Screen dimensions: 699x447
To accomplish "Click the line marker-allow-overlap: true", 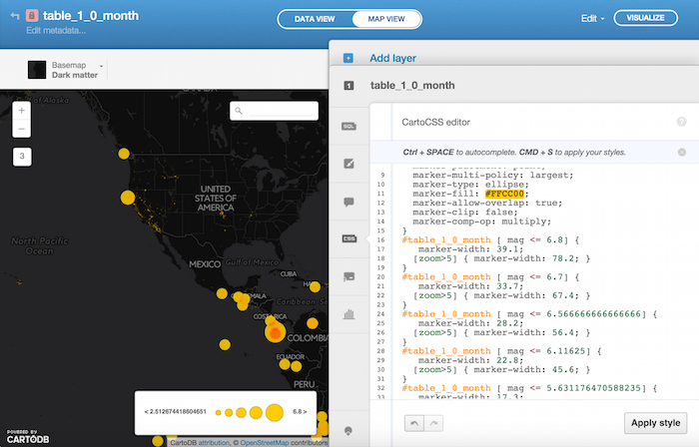I will [487, 203].
